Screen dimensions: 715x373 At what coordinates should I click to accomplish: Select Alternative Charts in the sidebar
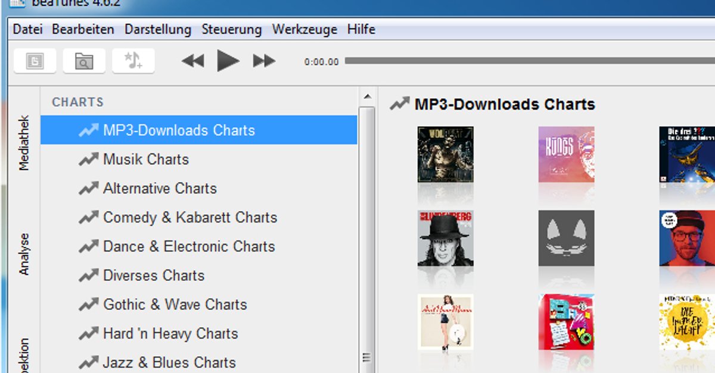199,189
